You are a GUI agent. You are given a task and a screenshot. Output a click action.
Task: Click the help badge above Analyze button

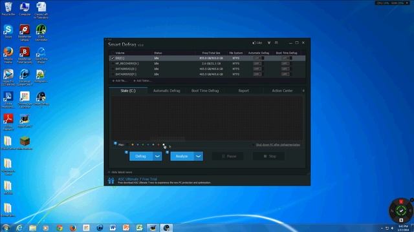tap(167, 152)
